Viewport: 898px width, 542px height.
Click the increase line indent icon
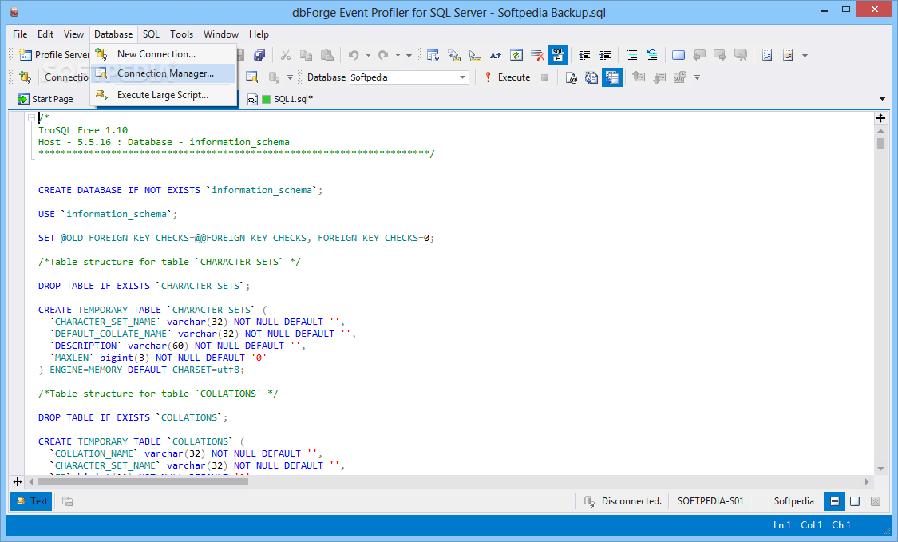click(605, 55)
